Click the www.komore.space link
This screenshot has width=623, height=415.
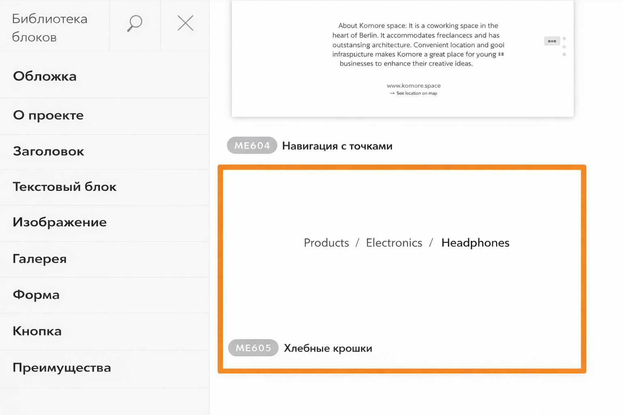click(414, 86)
